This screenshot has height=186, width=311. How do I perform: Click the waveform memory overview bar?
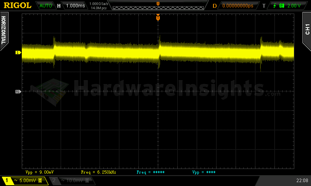[x=158, y=6]
